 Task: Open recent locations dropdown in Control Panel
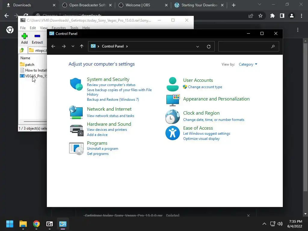tap(73, 46)
